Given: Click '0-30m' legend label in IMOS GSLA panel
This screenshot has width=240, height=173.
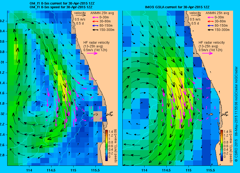Looking at the screenshot, I should pyautogui.click(x=219, y=17).
